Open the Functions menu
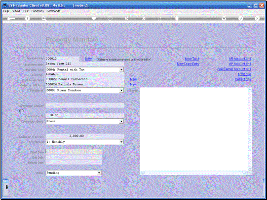The image size is (267, 200). point(38,11)
